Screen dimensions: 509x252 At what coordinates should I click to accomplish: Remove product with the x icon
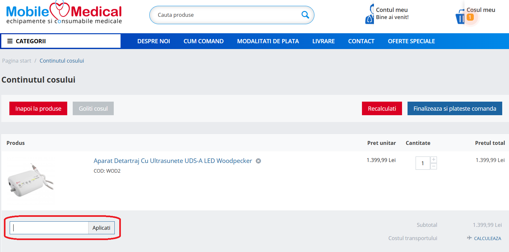coord(258,161)
